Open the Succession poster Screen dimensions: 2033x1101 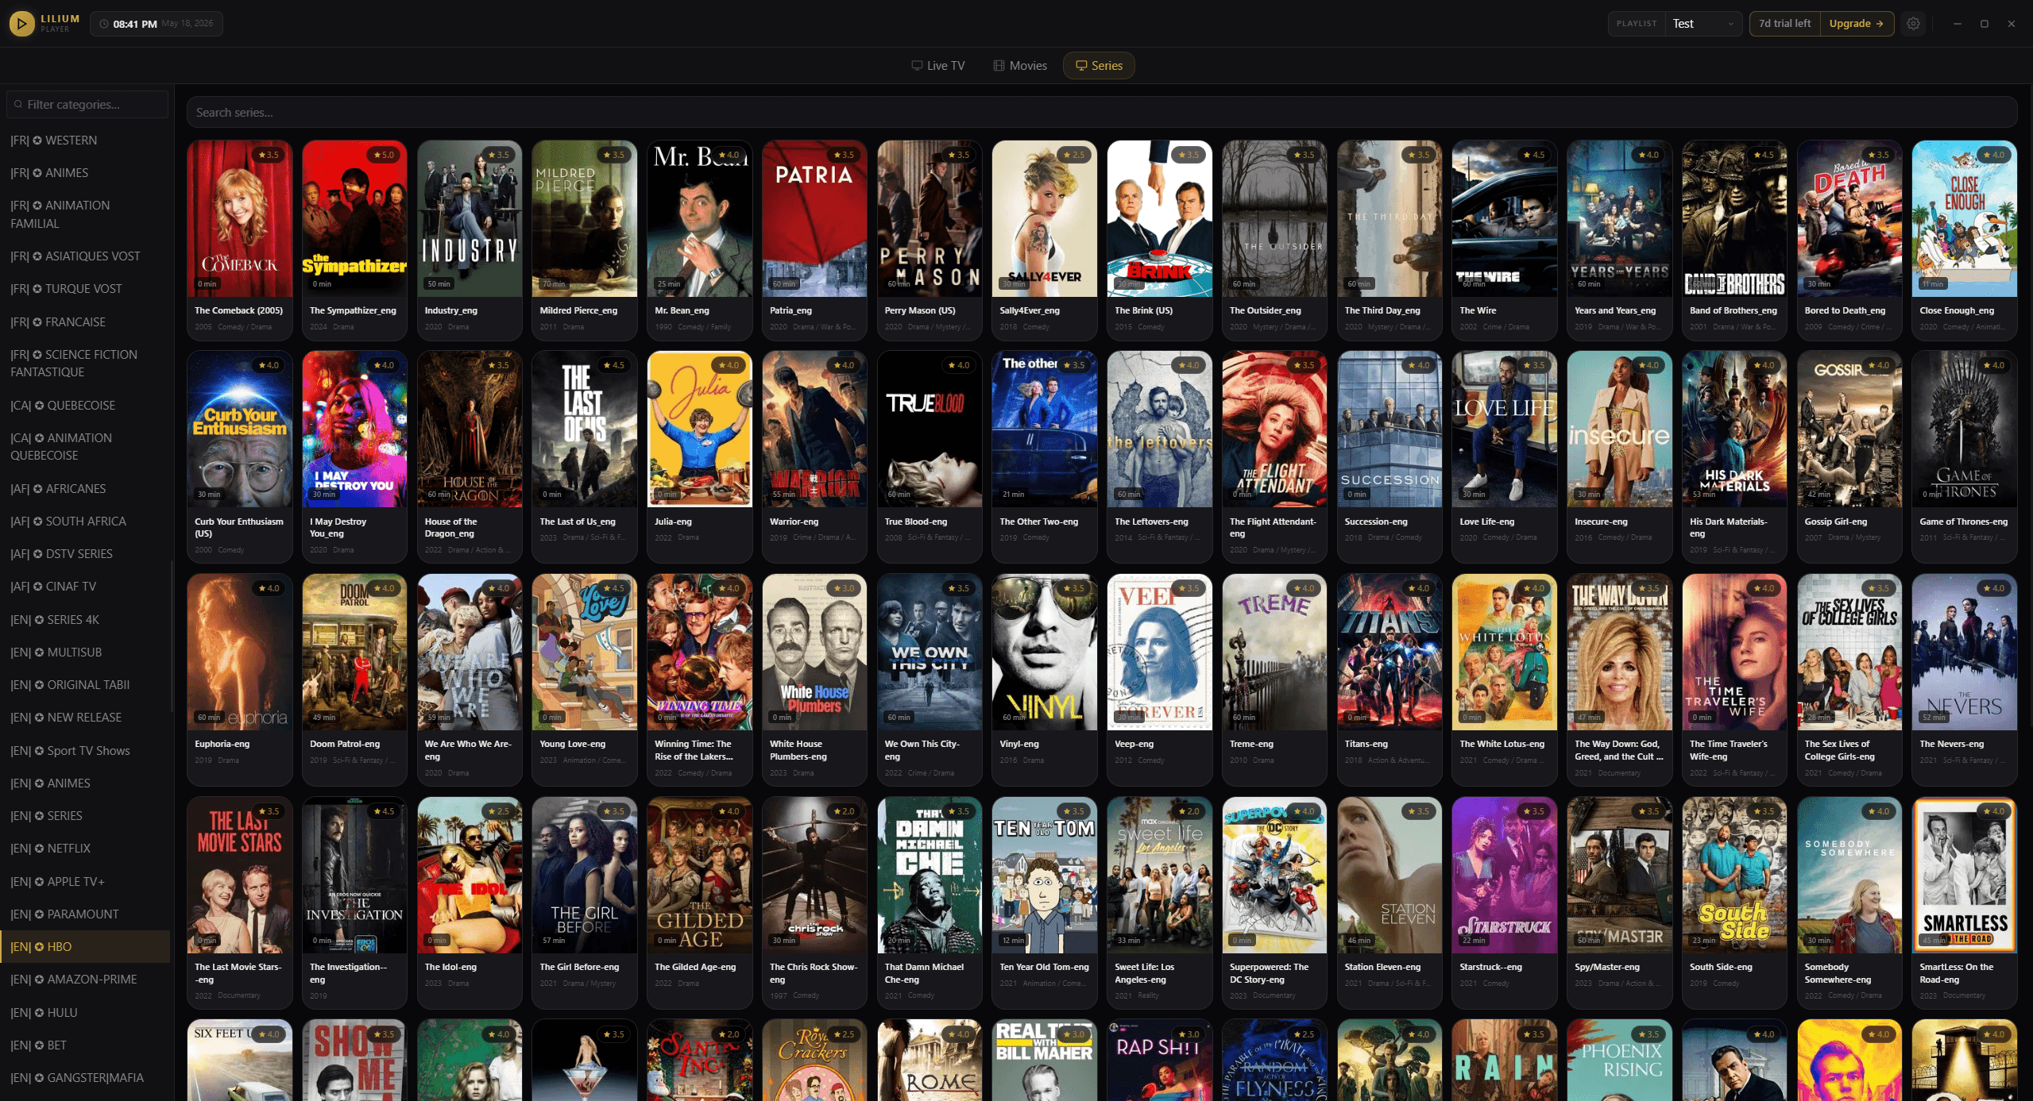(1389, 429)
